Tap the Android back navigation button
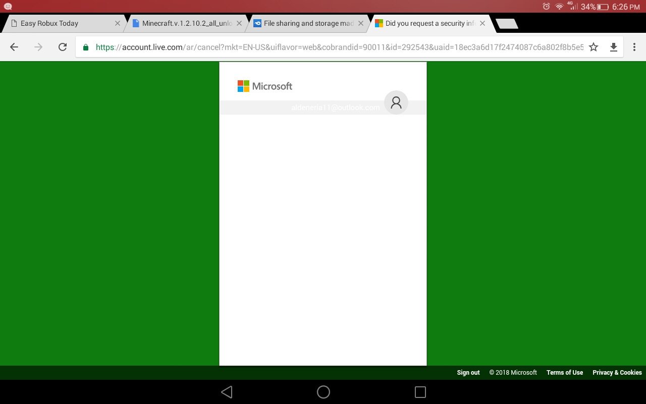 click(227, 392)
